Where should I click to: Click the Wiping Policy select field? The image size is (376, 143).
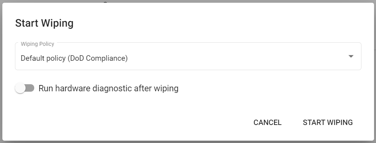tap(188, 56)
